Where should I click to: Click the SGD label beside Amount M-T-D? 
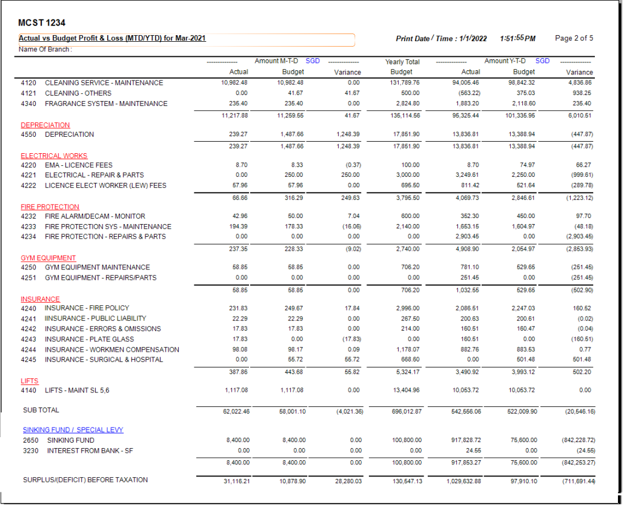(313, 61)
